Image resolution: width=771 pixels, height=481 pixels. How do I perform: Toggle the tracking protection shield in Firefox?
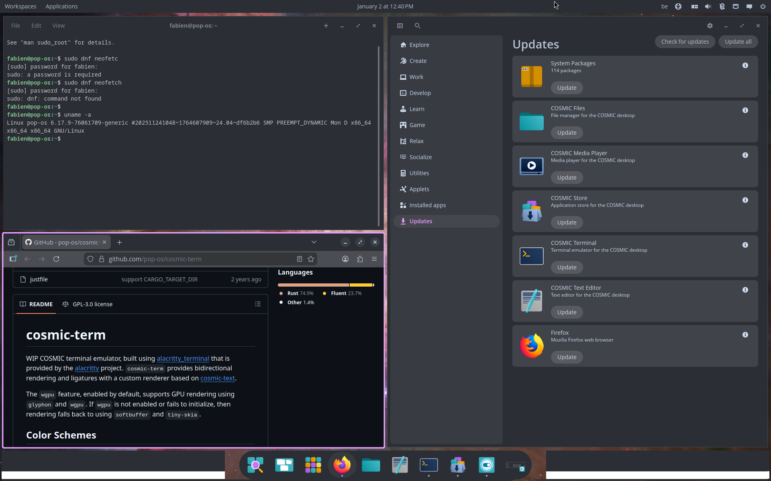pyautogui.click(x=90, y=259)
